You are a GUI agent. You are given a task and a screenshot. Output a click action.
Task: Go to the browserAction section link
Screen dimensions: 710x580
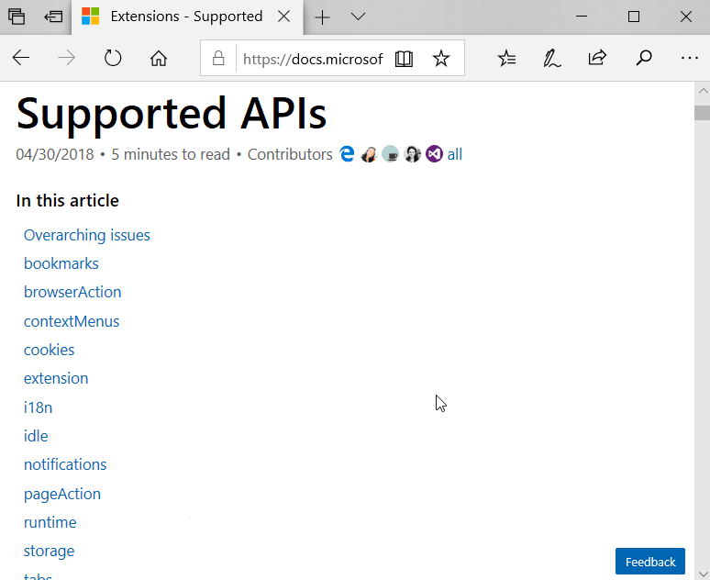click(72, 292)
